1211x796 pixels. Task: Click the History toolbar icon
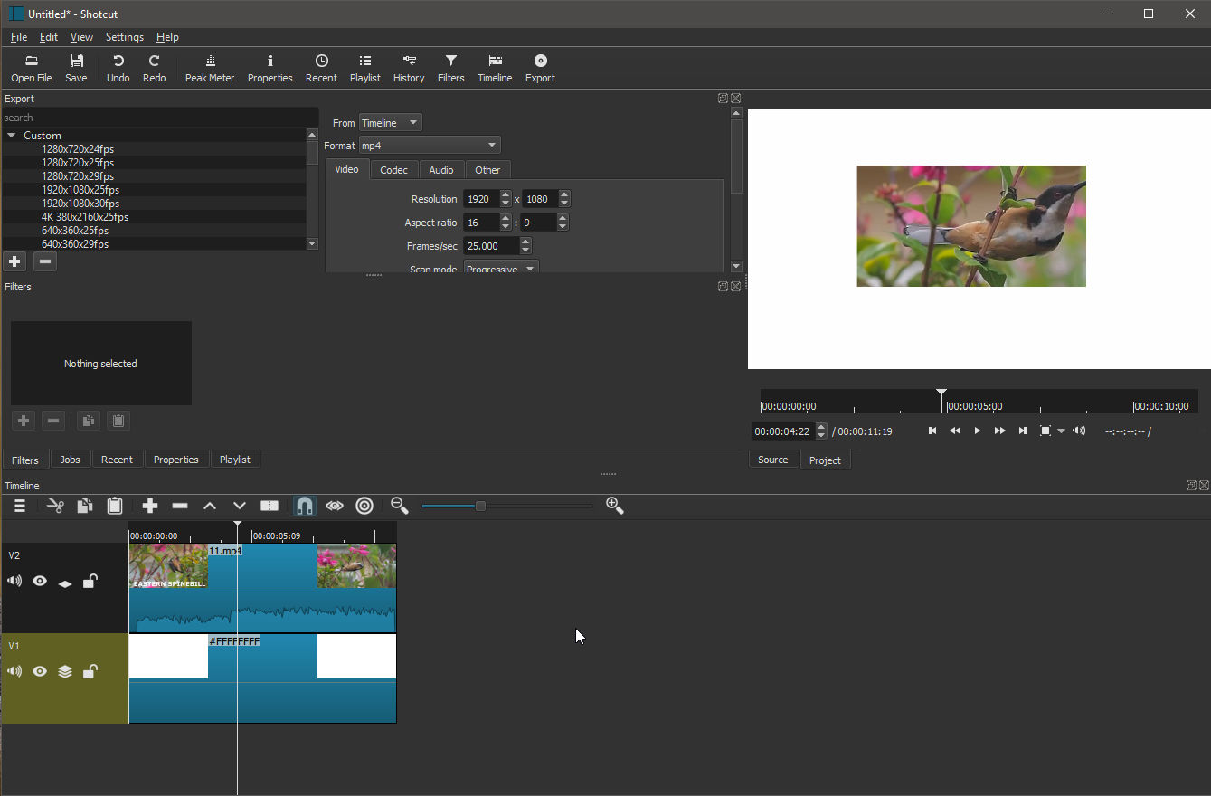408,68
